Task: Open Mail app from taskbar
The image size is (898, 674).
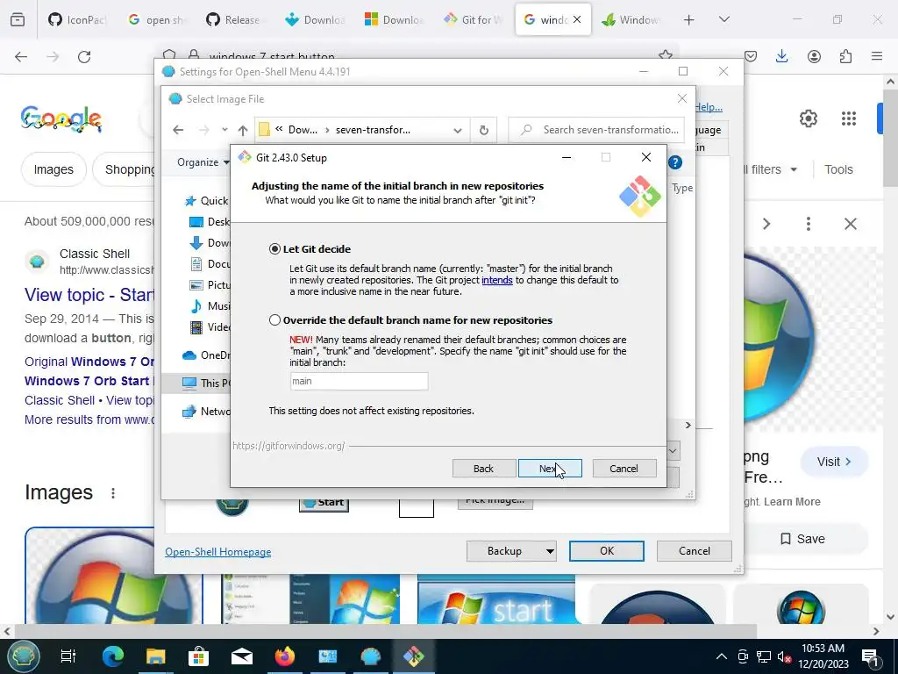Action: [x=242, y=656]
